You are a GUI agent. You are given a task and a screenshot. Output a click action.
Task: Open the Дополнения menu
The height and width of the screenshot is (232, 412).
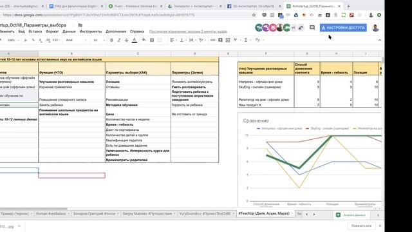(116, 32)
